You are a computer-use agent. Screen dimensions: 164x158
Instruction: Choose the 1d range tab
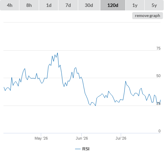[x=49, y=5]
